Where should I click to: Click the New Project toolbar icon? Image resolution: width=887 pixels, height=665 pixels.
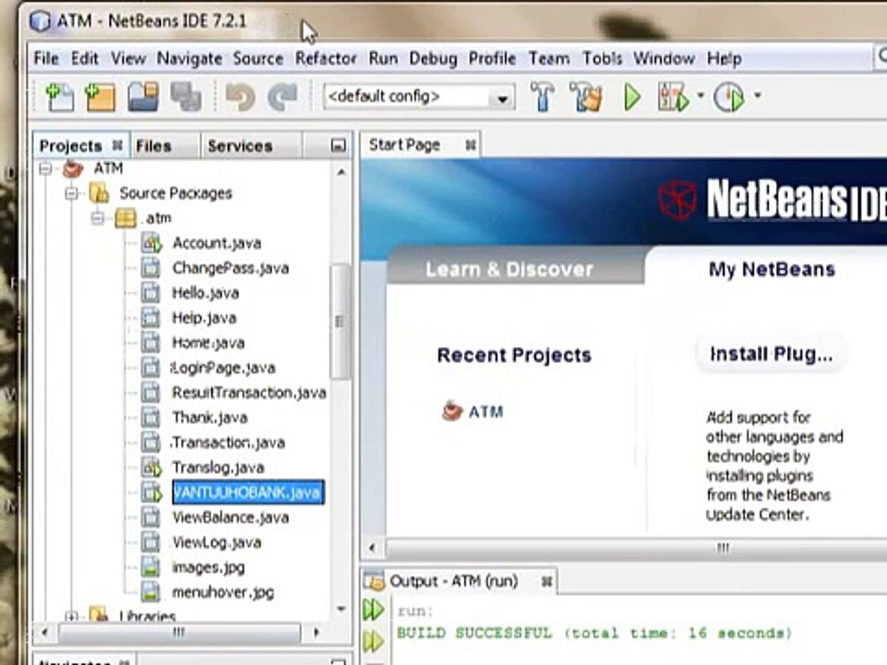click(x=100, y=97)
